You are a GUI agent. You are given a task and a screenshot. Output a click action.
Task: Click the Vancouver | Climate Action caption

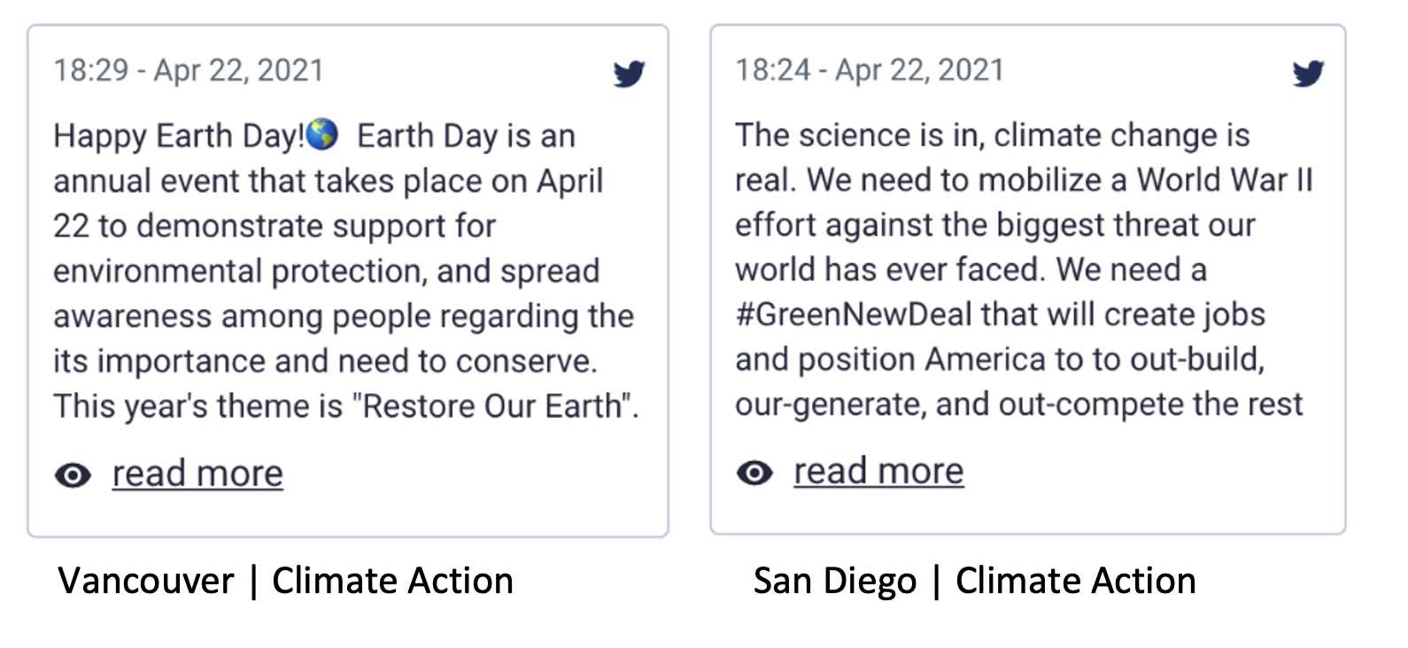pos(285,581)
